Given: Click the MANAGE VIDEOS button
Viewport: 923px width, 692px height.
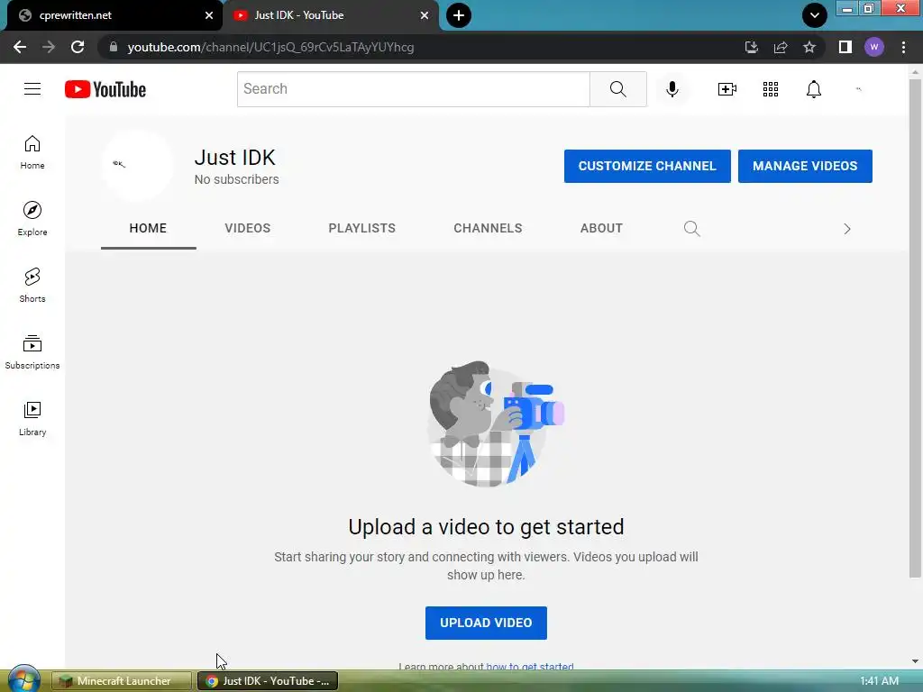Looking at the screenshot, I should (805, 166).
